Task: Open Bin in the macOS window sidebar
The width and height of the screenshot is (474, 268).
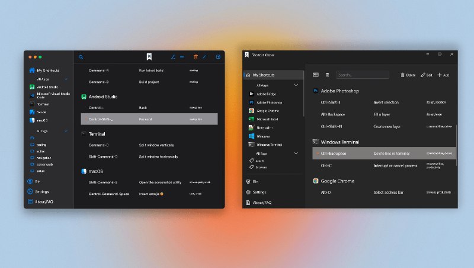Action: tap(34, 181)
